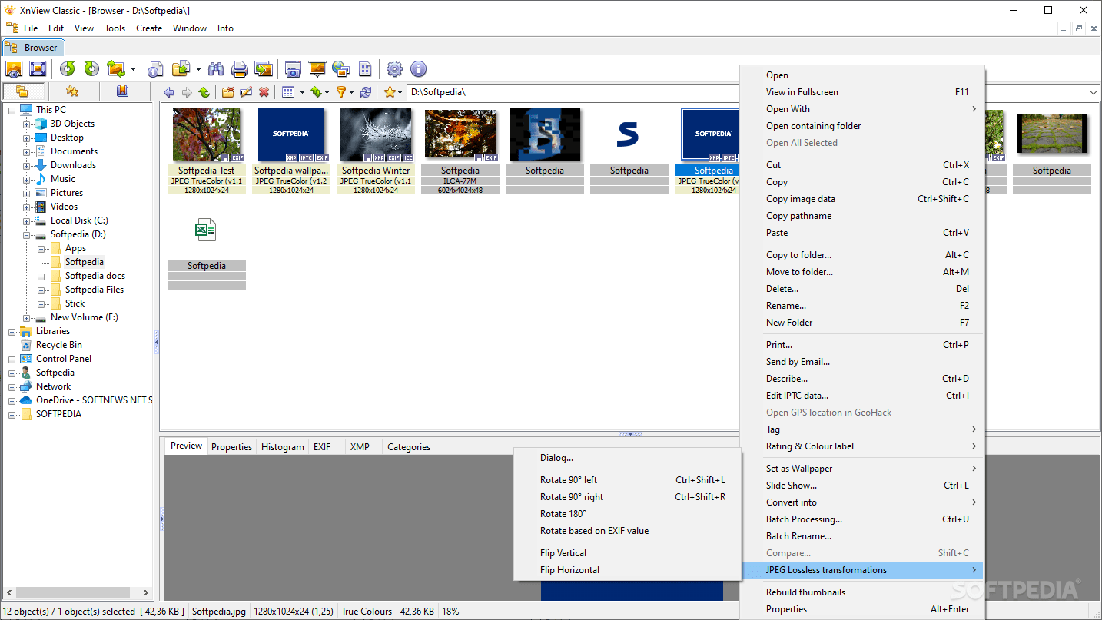The image size is (1102, 620).
Task: Click the Convert image toolbar icon
Action: click(x=116, y=69)
